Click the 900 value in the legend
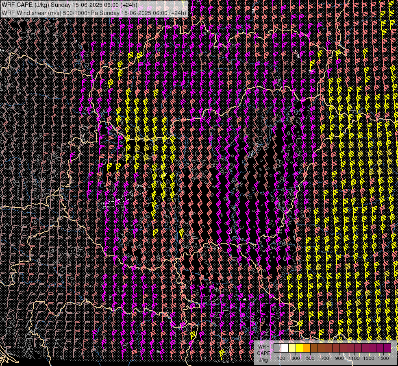Viewport: 398px width, 366px height. pos(339,358)
